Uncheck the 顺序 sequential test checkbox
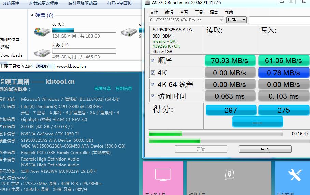The height and width of the screenshot is (195, 310). coord(153,60)
